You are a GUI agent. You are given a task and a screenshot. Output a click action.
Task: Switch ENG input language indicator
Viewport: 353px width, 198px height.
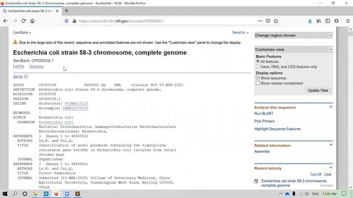pos(315,194)
